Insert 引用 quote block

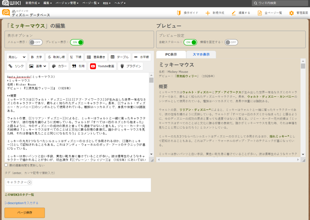click(x=79, y=66)
